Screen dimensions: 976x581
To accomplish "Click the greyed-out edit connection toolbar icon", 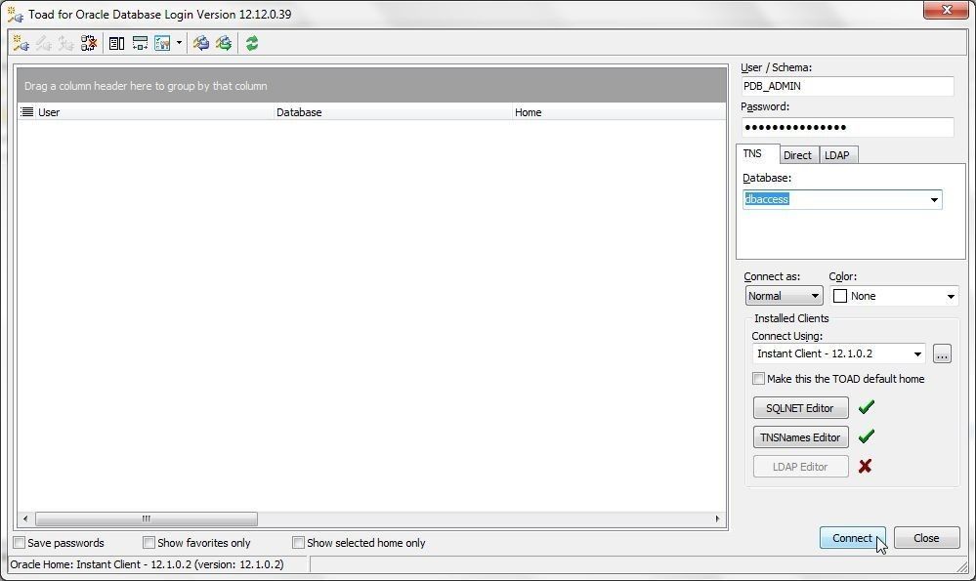I will [44, 43].
